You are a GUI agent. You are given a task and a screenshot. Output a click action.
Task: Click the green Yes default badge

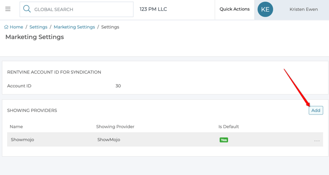(224, 140)
